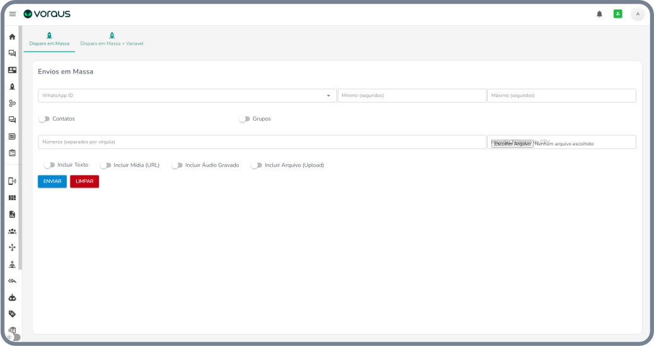
Task: Click the notification bell icon
Action: [x=599, y=14]
